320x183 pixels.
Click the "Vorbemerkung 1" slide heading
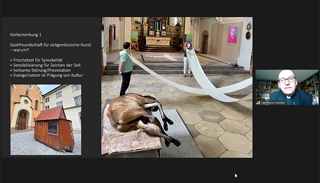point(26,35)
